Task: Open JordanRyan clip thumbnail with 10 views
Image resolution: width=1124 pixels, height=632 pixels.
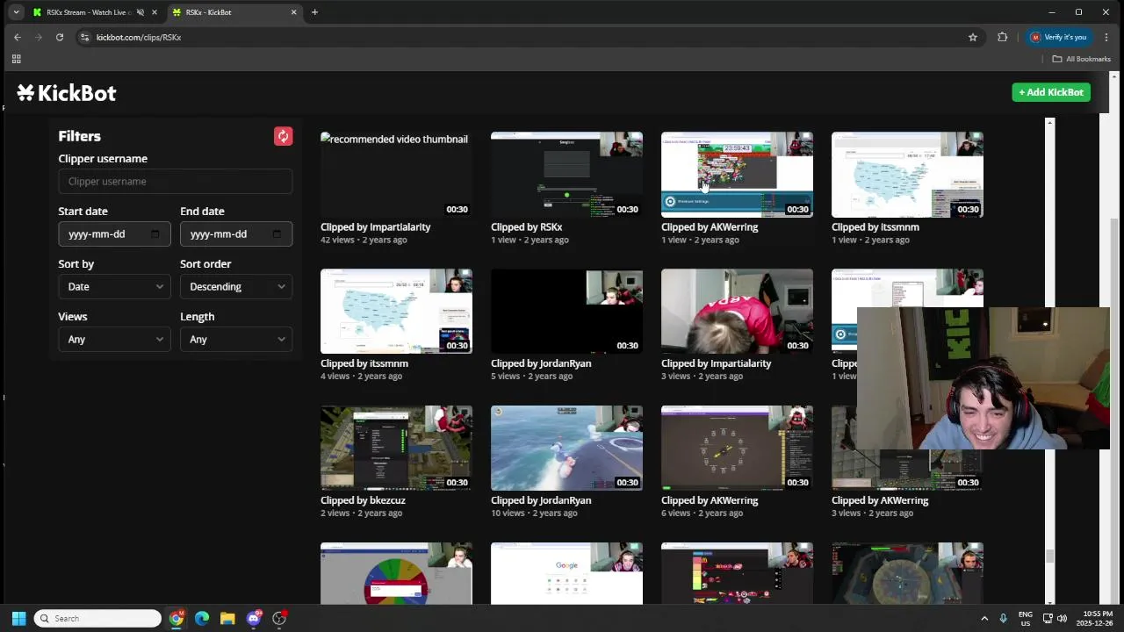Action: pyautogui.click(x=566, y=448)
